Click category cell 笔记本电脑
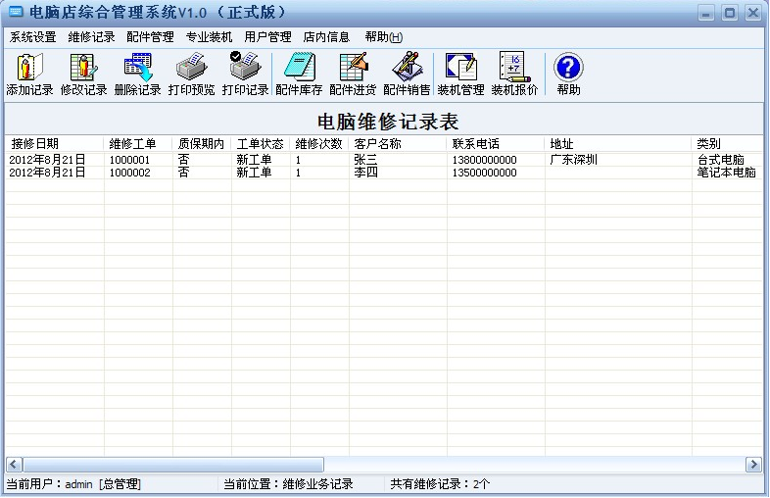770x498 pixels. [x=726, y=173]
